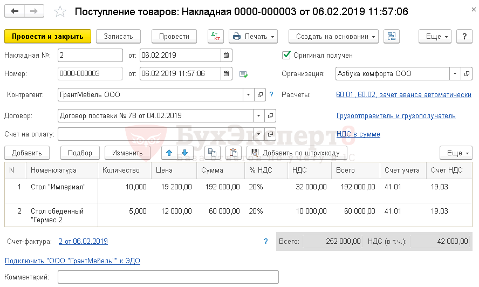Click Счет учета column header

click(403, 170)
